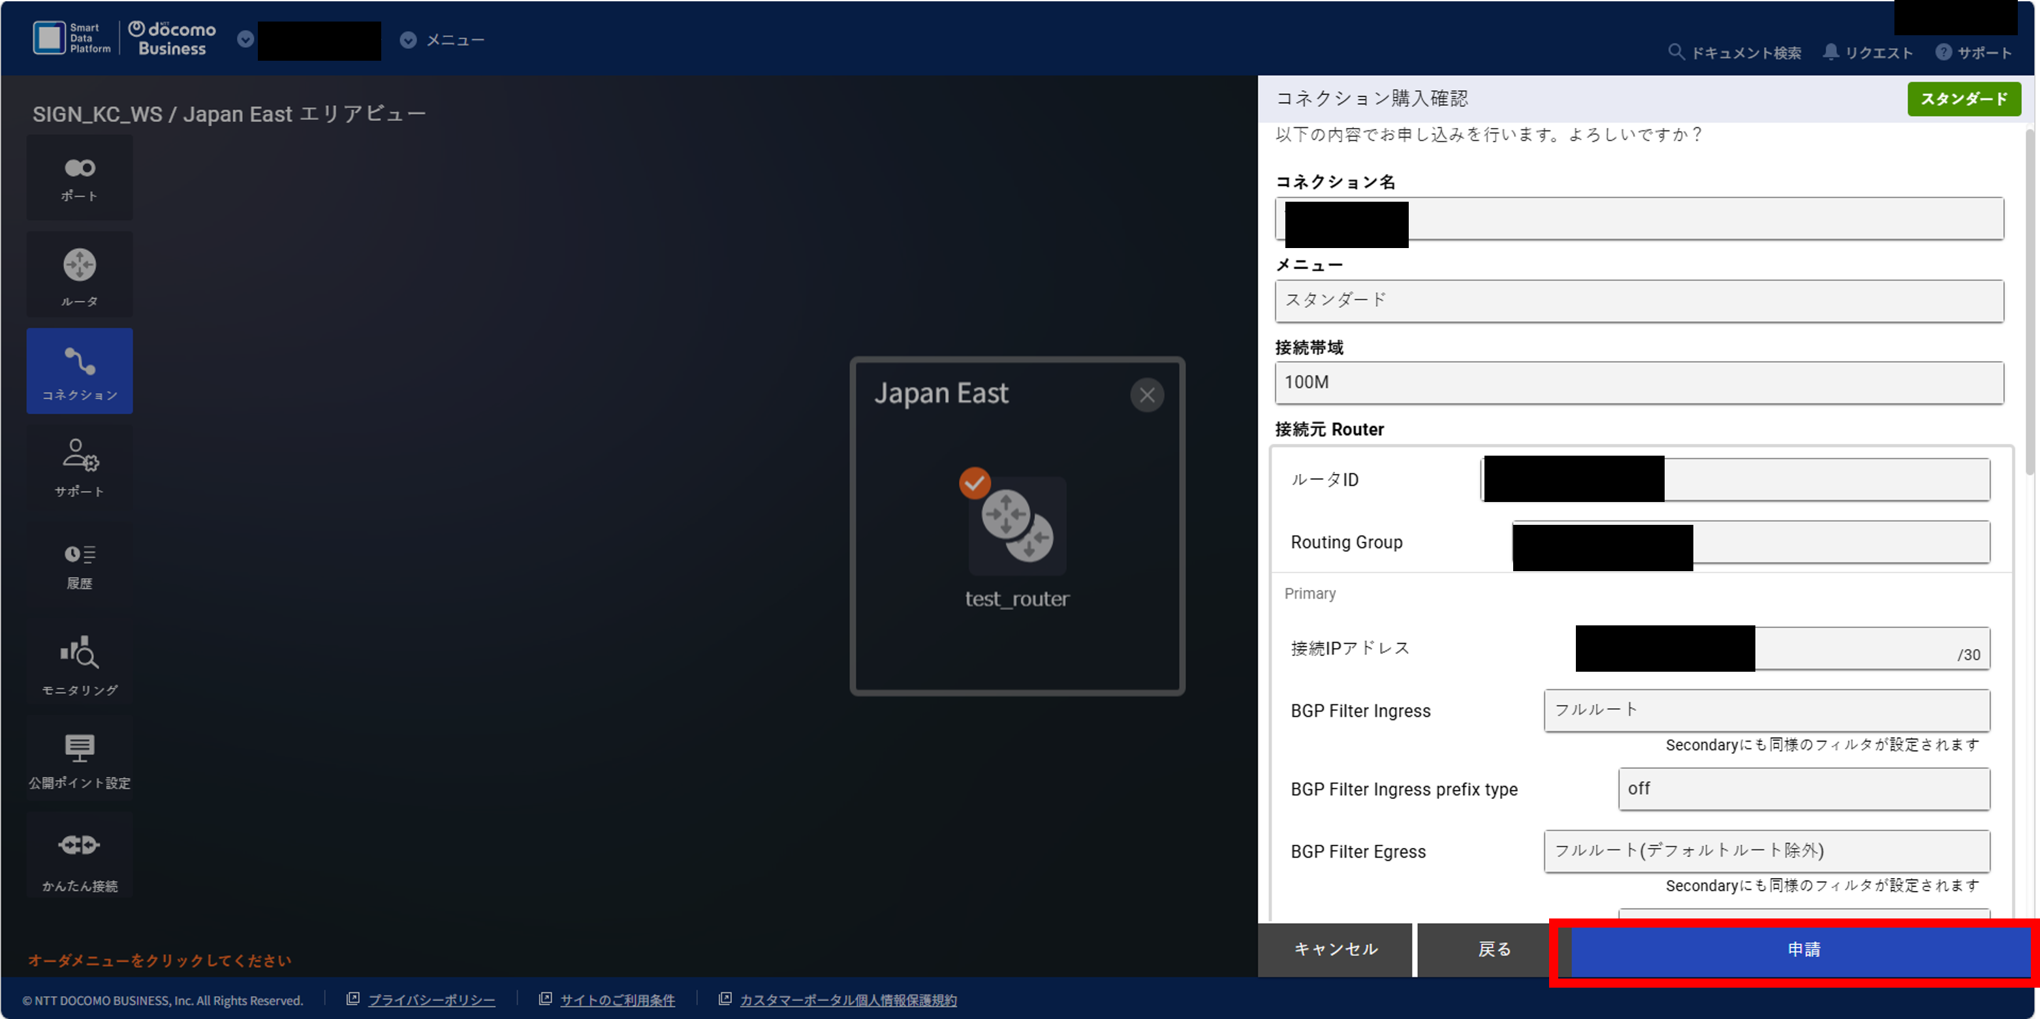Close the Japan East card
The height and width of the screenshot is (1019, 2040).
click(1147, 394)
